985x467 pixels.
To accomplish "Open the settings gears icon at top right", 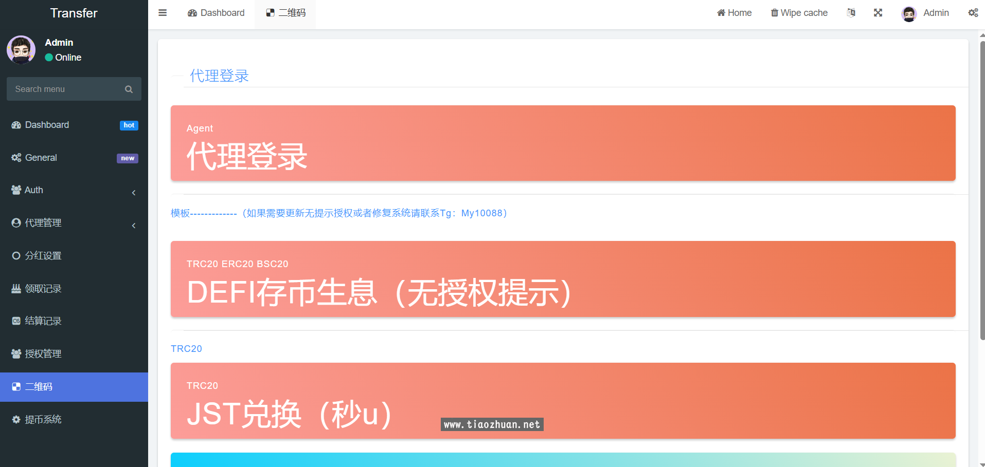I will [x=973, y=13].
